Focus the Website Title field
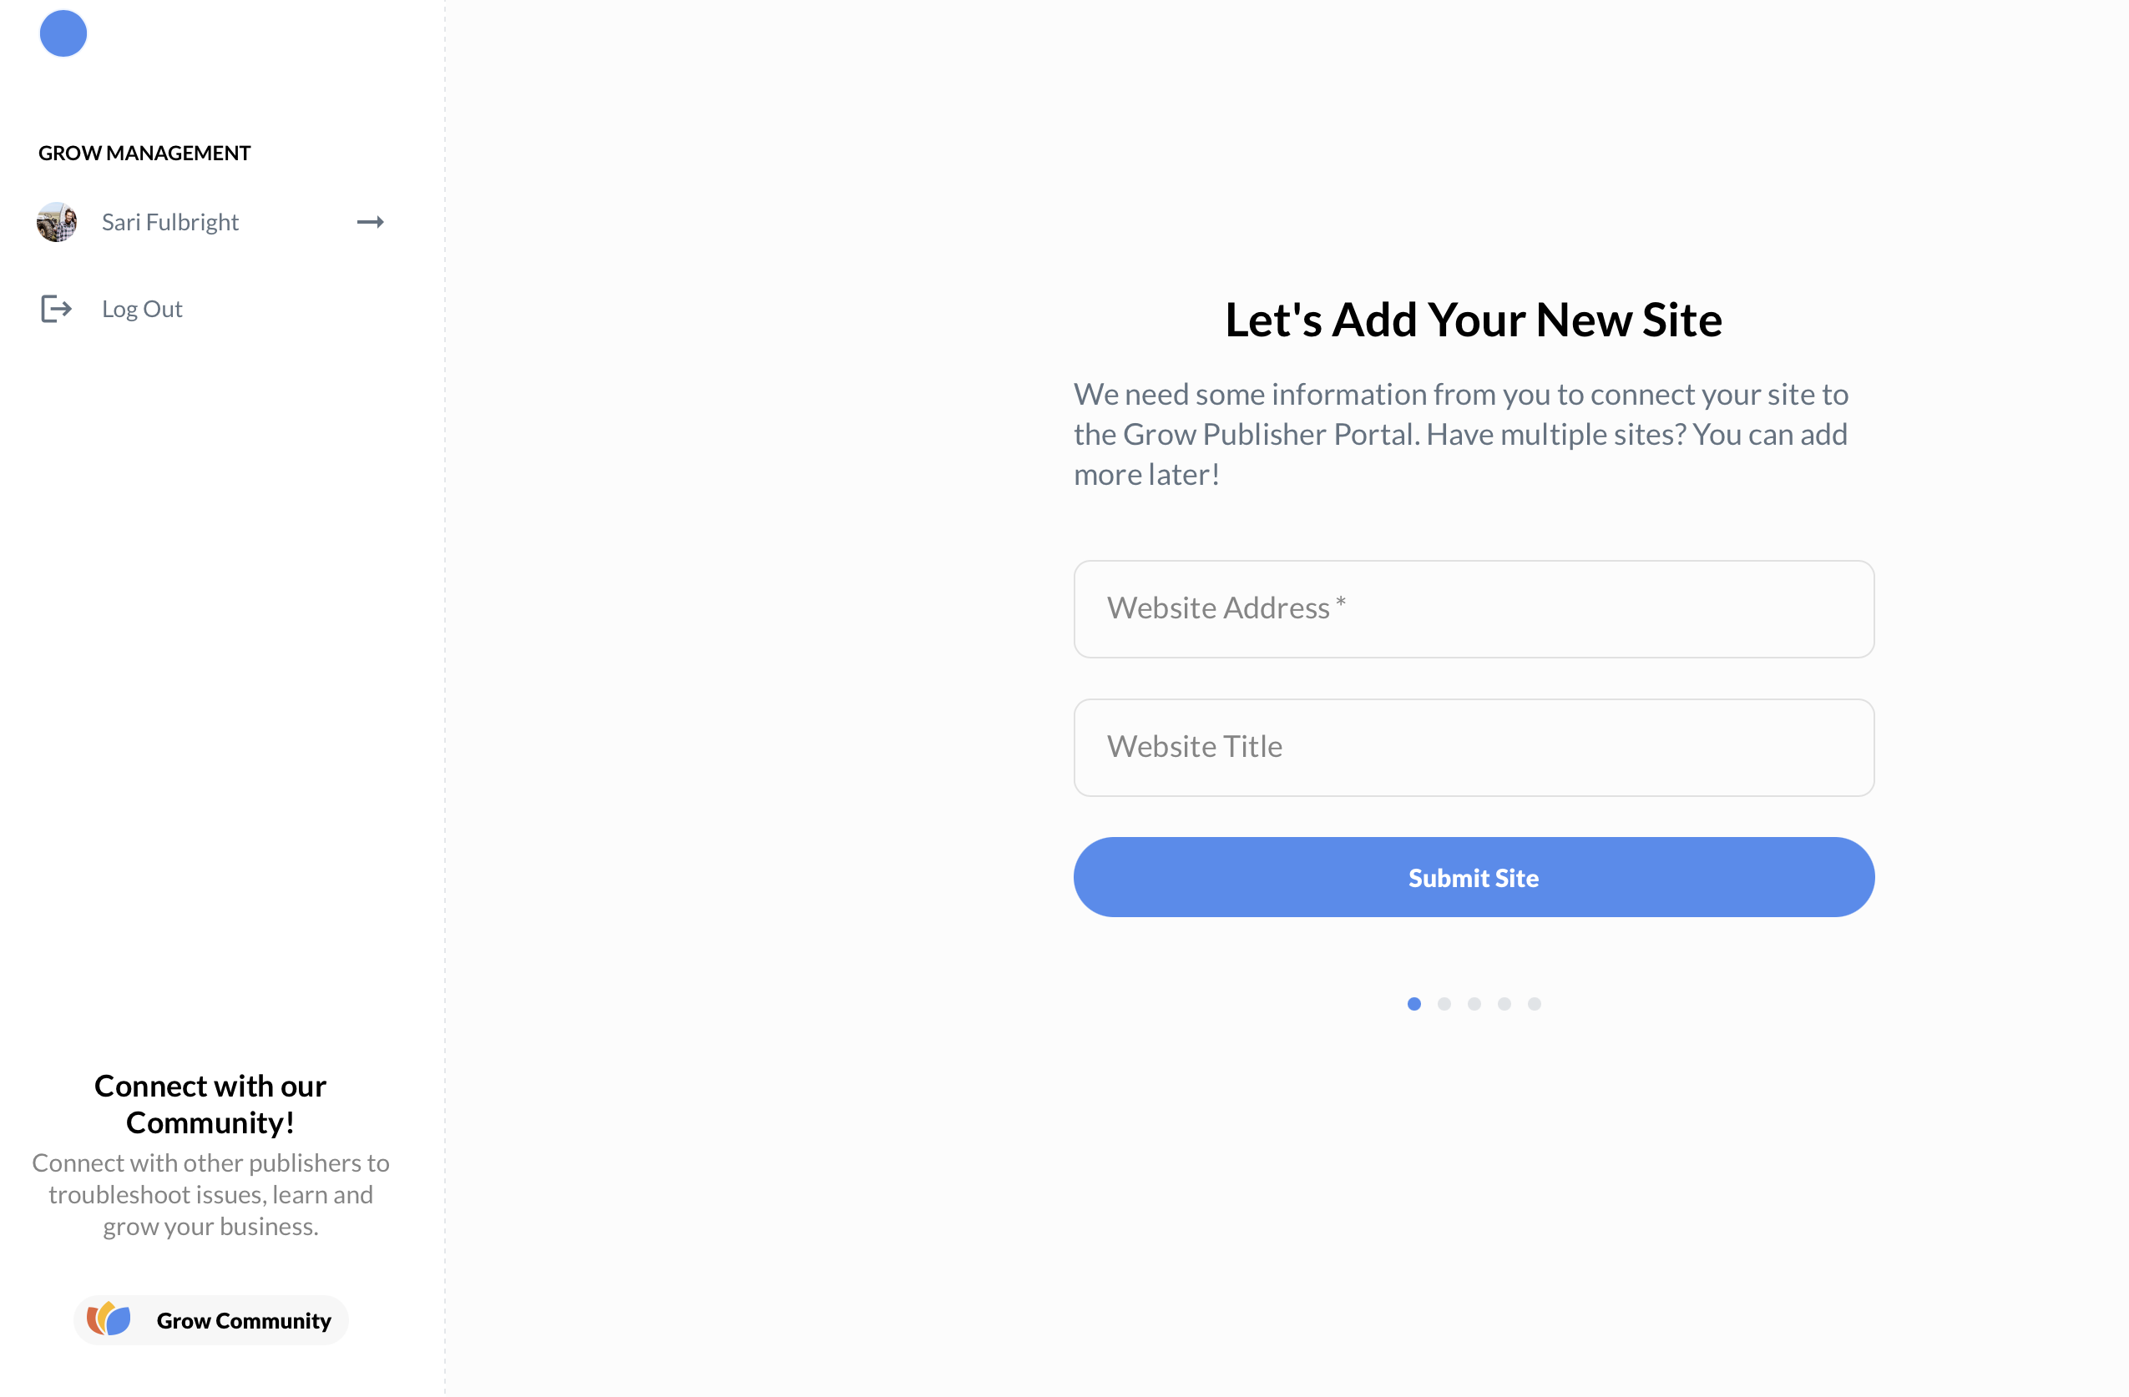 pyautogui.click(x=1474, y=748)
